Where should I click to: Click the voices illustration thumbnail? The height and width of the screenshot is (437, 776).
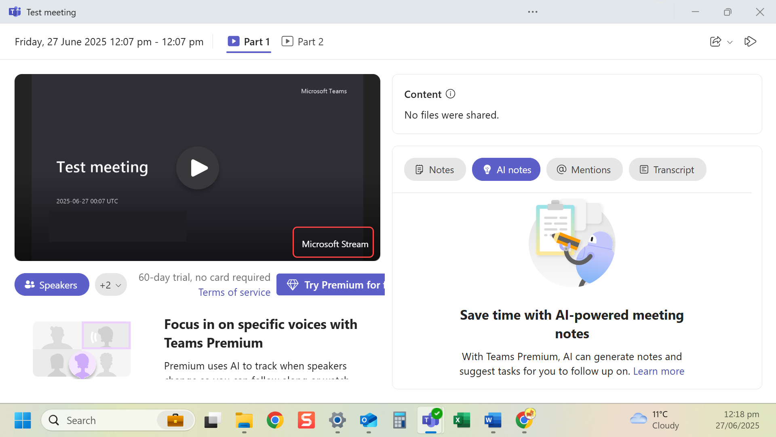[x=82, y=349]
